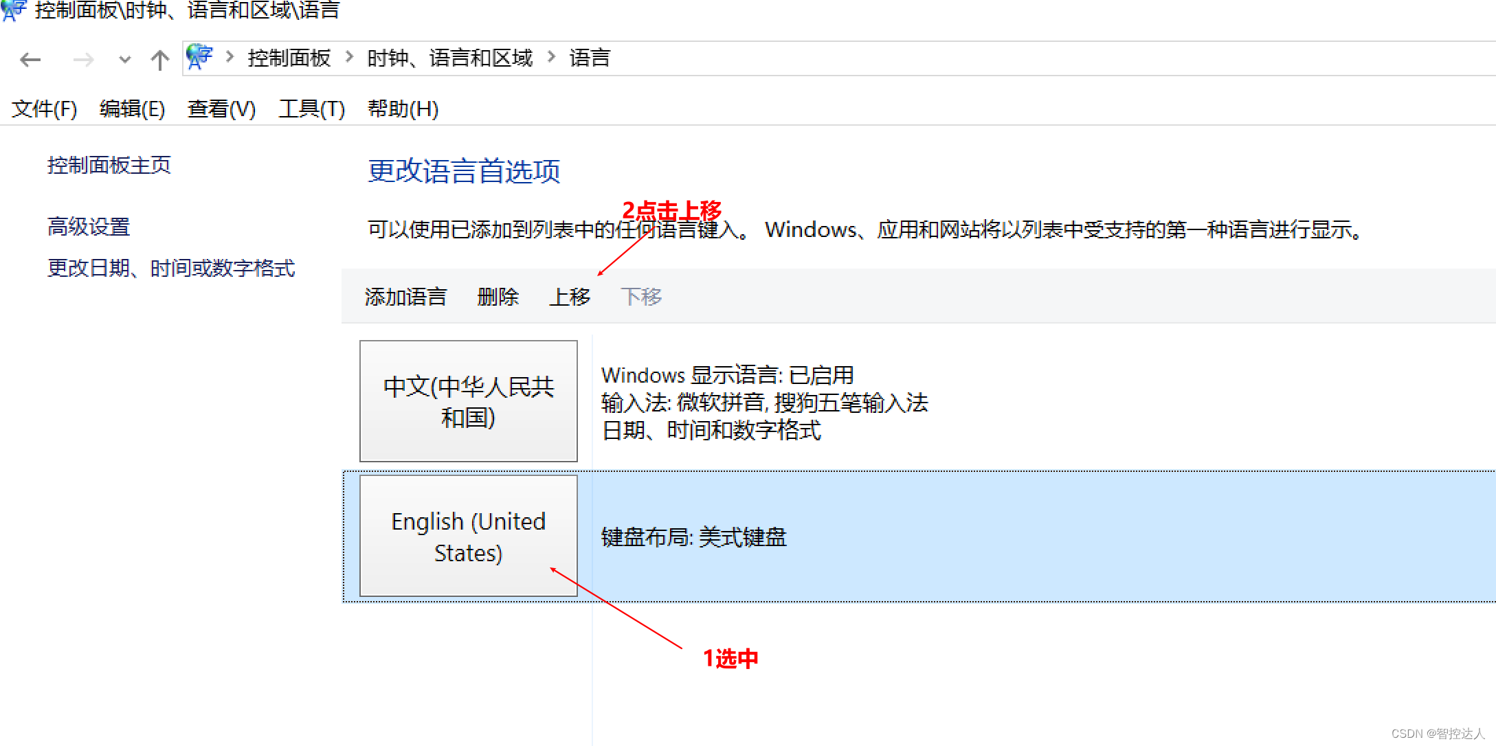The image size is (1496, 746).
Task: Open the 工具(T) menu
Action: [311, 109]
